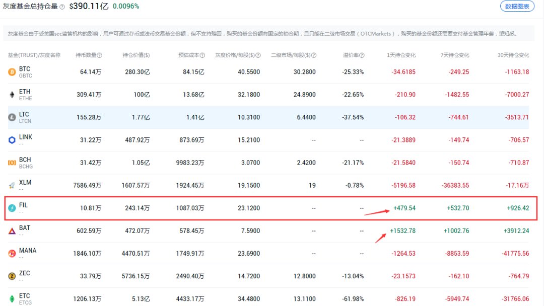
Task: Click XLM 7-day change -36383.55
Action: coord(455,185)
